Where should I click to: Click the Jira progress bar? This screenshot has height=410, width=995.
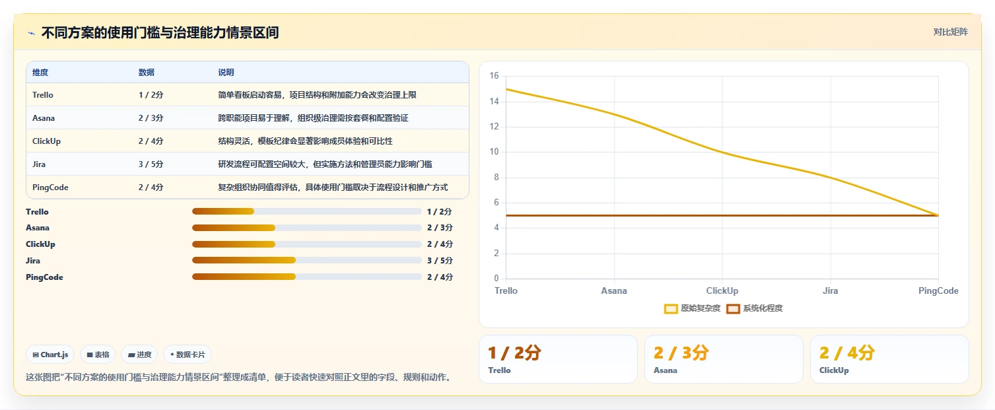tap(306, 261)
